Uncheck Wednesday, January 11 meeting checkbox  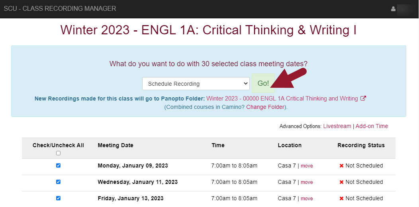58,182
